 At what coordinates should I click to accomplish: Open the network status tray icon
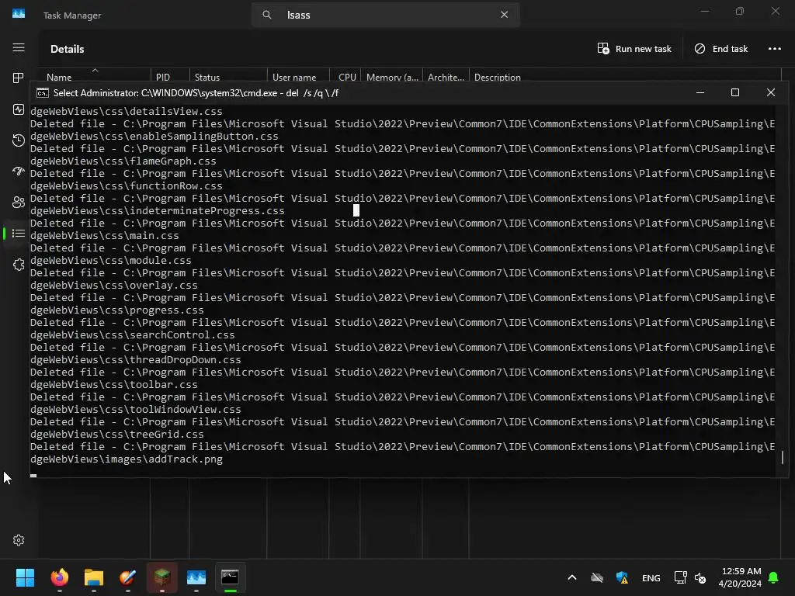(680, 577)
